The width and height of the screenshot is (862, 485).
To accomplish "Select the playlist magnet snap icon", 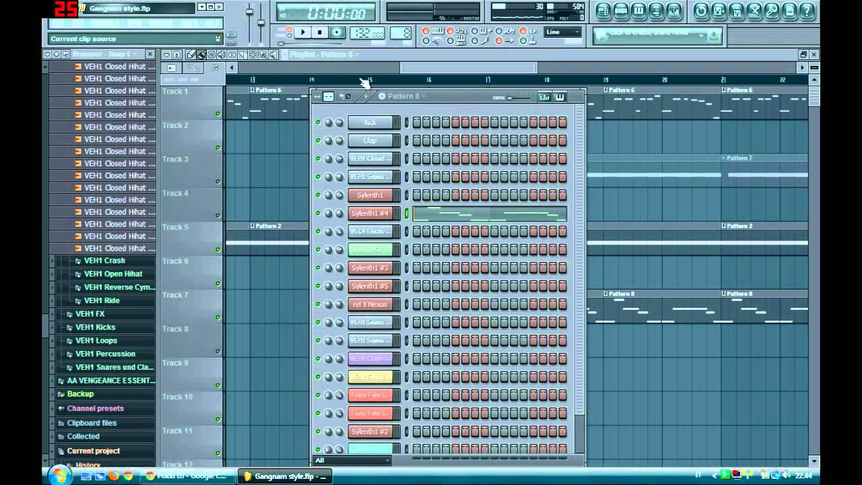I will pyautogui.click(x=176, y=55).
